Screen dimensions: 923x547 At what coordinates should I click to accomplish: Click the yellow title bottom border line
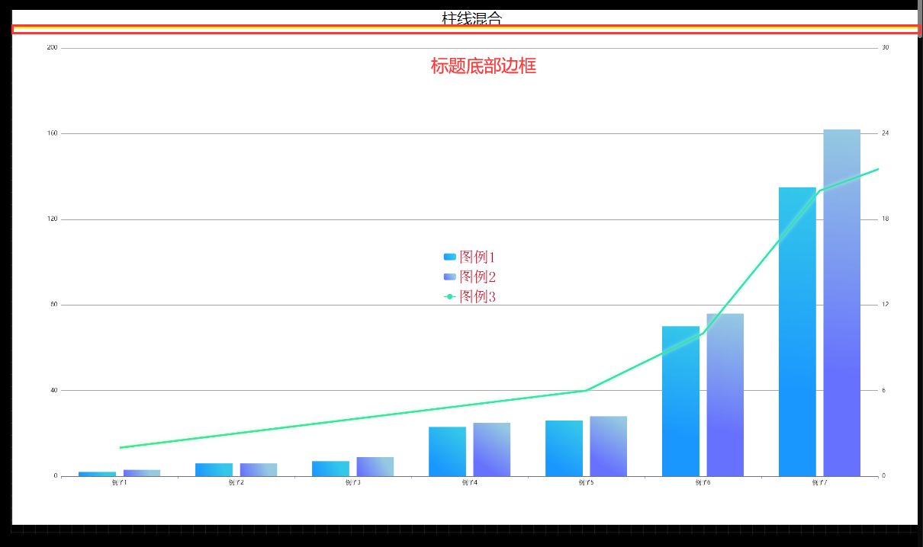click(464, 30)
